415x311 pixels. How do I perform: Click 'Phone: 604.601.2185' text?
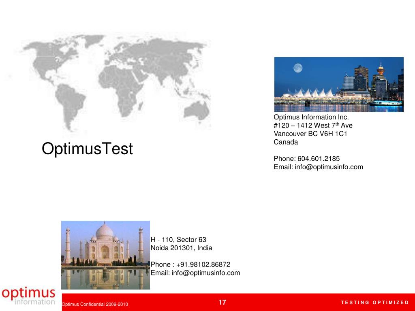[306, 159]
